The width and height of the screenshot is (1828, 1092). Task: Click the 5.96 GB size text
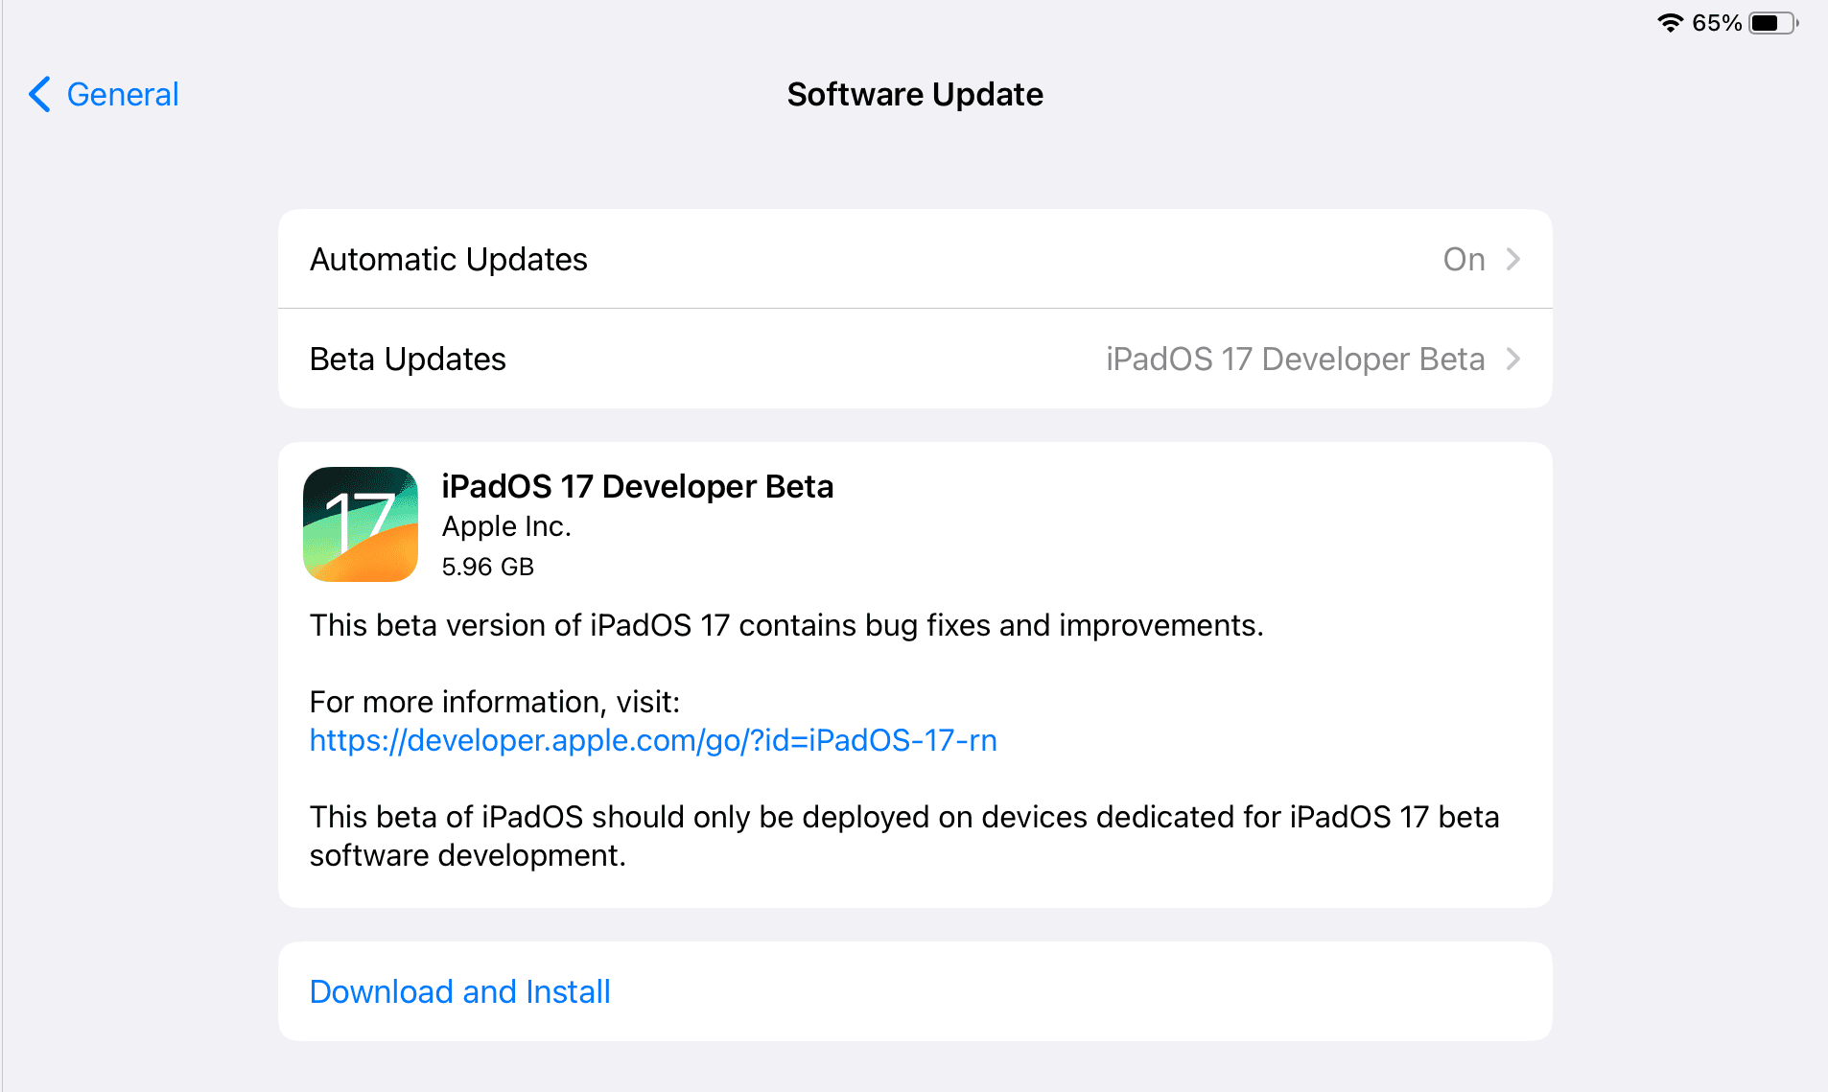pyautogui.click(x=487, y=567)
